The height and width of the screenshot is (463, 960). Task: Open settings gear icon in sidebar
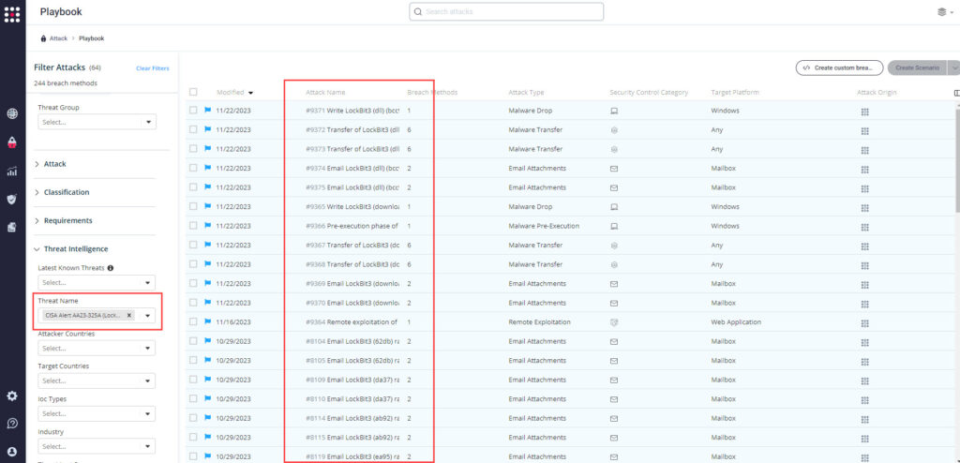point(12,396)
